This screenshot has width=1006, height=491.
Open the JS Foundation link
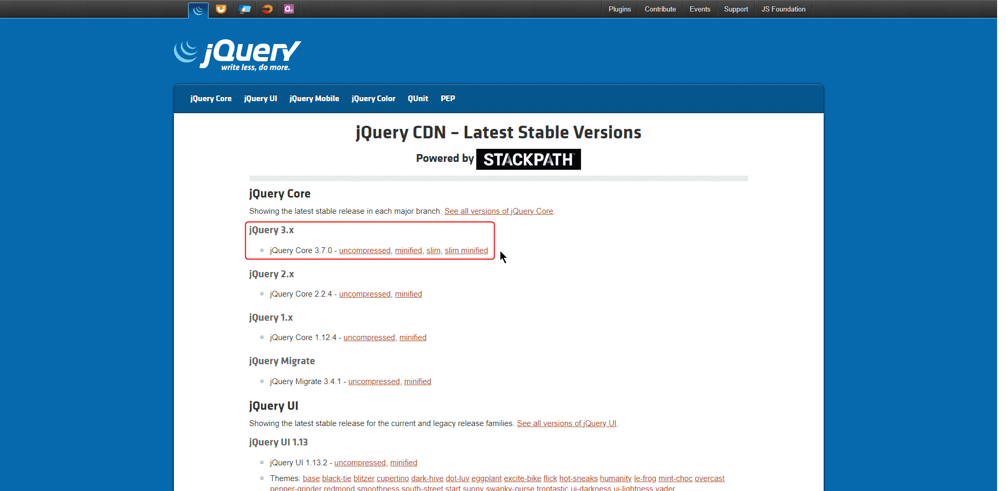783,9
